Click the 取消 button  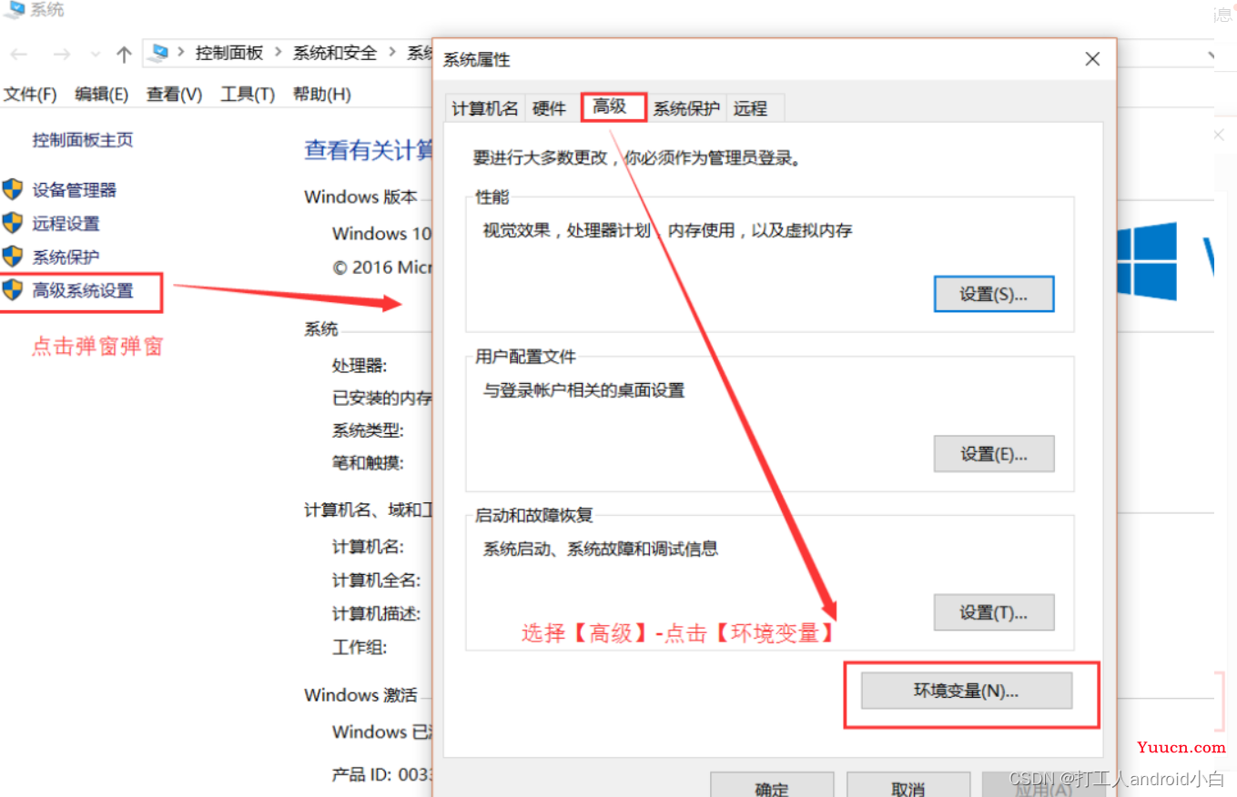pos(908,786)
